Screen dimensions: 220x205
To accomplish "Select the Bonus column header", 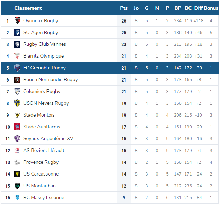I will [211, 8].
